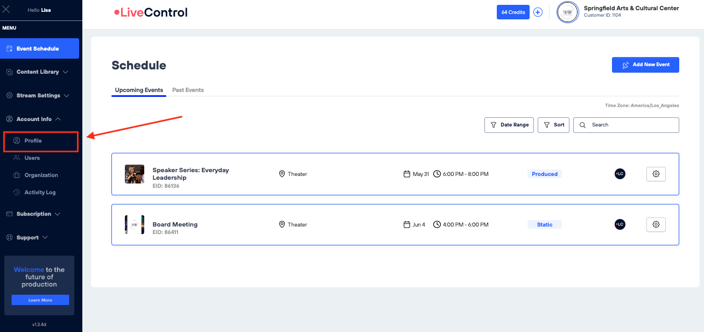Image resolution: width=704 pixels, height=332 pixels.
Task: Expand the Content Library menu
Action: point(38,72)
